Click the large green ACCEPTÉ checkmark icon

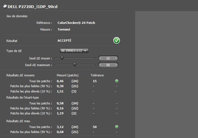[116, 41]
